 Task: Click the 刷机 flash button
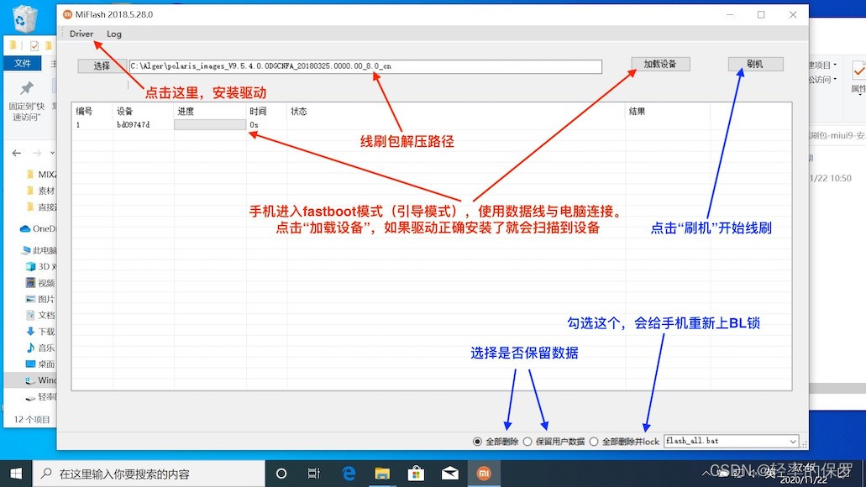pyautogui.click(x=755, y=64)
